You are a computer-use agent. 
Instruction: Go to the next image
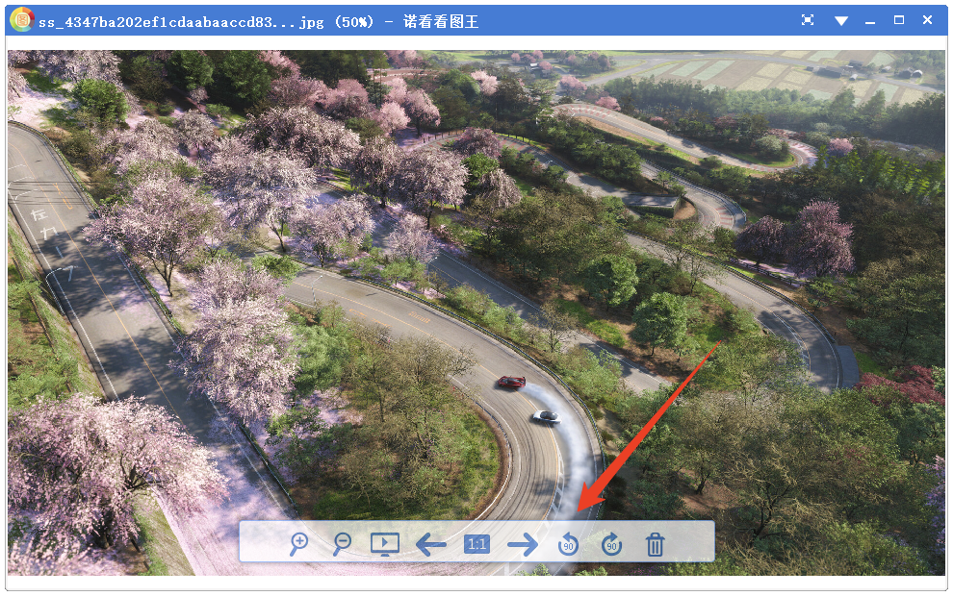pyautogui.click(x=523, y=545)
